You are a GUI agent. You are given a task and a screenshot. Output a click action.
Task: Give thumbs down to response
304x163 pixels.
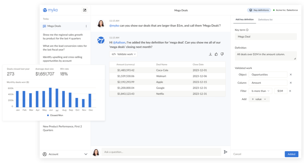point(222,54)
